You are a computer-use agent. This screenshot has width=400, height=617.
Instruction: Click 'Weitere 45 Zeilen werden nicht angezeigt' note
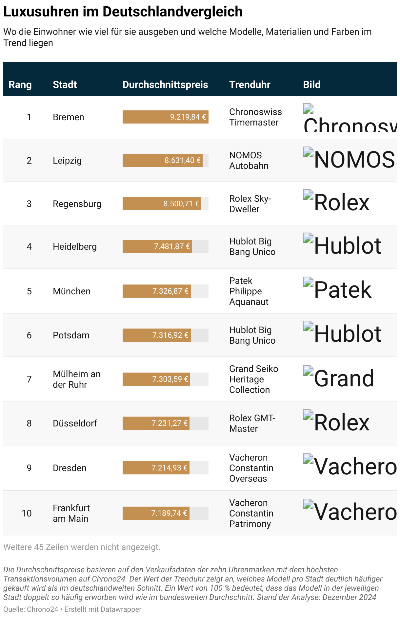82,547
